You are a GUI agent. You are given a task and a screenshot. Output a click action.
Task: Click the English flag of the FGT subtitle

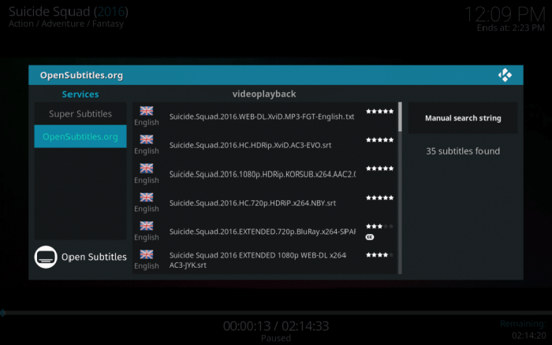(x=147, y=111)
